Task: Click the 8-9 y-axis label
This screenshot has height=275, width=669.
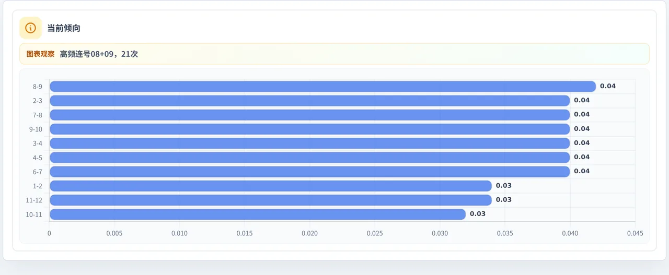Action: [38, 87]
